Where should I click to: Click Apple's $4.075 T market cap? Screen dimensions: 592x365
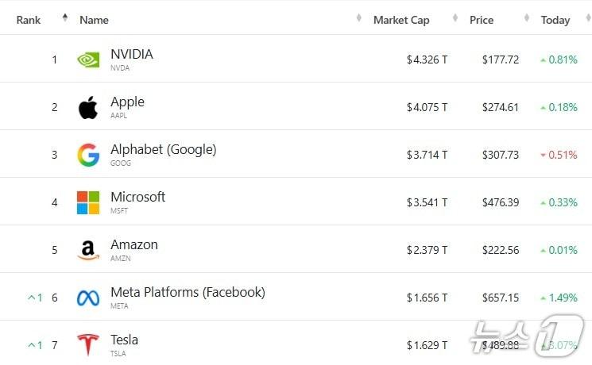click(427, 107)
